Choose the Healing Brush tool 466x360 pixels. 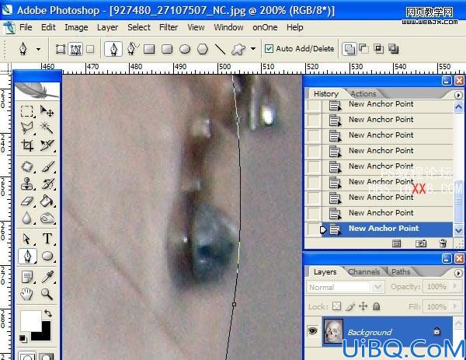point(27,166)
